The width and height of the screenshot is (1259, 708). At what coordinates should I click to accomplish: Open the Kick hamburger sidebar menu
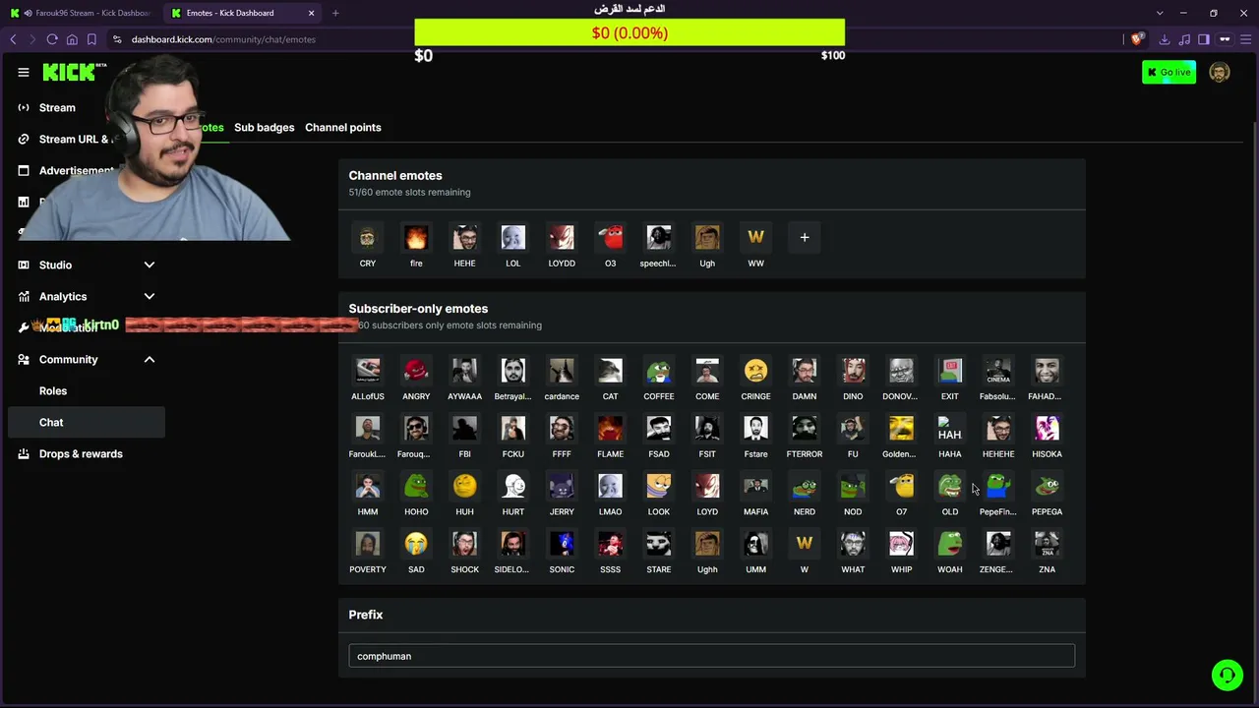[x=24, y=72]
